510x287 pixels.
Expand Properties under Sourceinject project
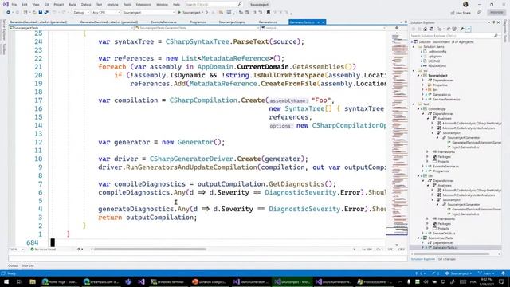click(x=423, y=85)
